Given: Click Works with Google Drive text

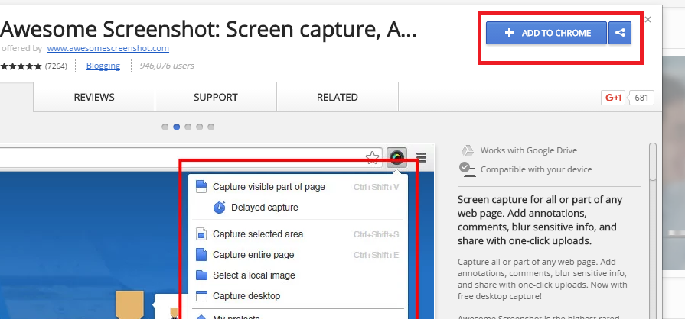Looking at the screenshot, I should pyautogui.click(x=529, y=151).
